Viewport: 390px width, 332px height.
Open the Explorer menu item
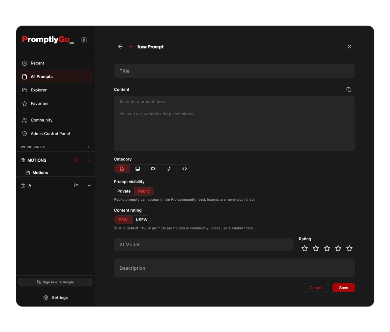click(39, 90)
